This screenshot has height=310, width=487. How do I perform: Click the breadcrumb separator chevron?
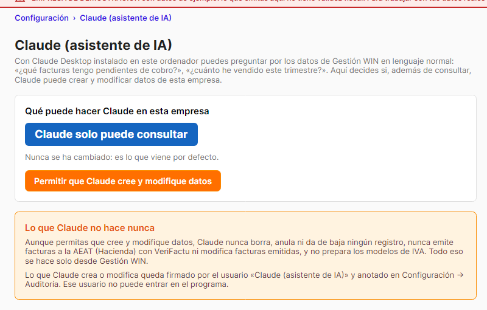click(74, 18)
